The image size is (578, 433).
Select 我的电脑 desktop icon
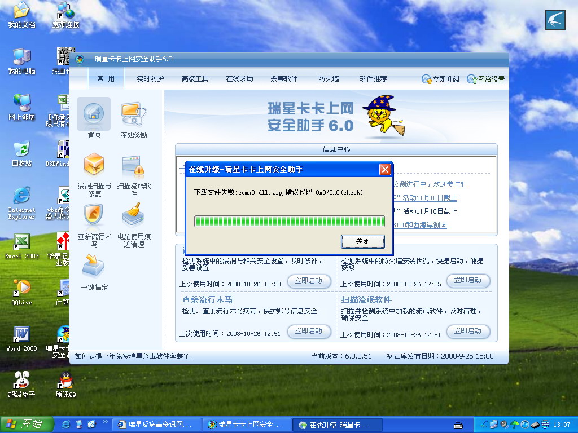coord(22,61)
